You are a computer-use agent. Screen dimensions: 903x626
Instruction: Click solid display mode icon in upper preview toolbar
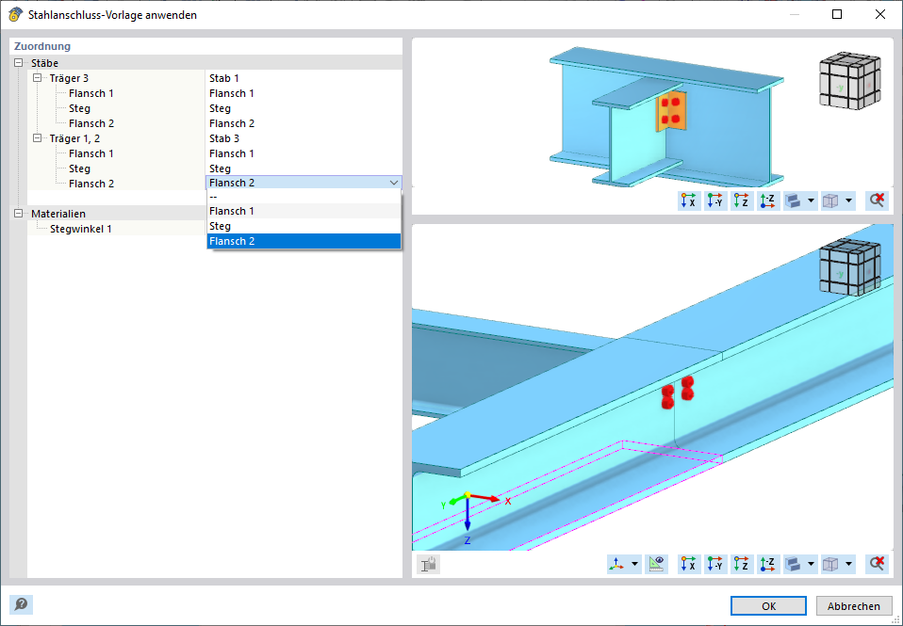pos(795,201)
